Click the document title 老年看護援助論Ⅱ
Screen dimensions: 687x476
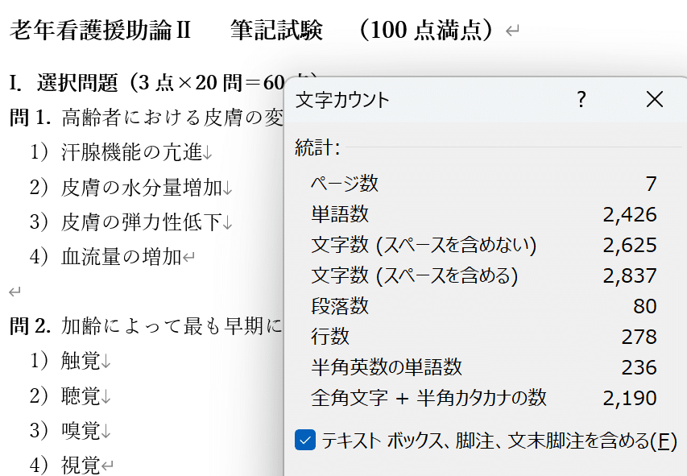click(x=101, y=31)
